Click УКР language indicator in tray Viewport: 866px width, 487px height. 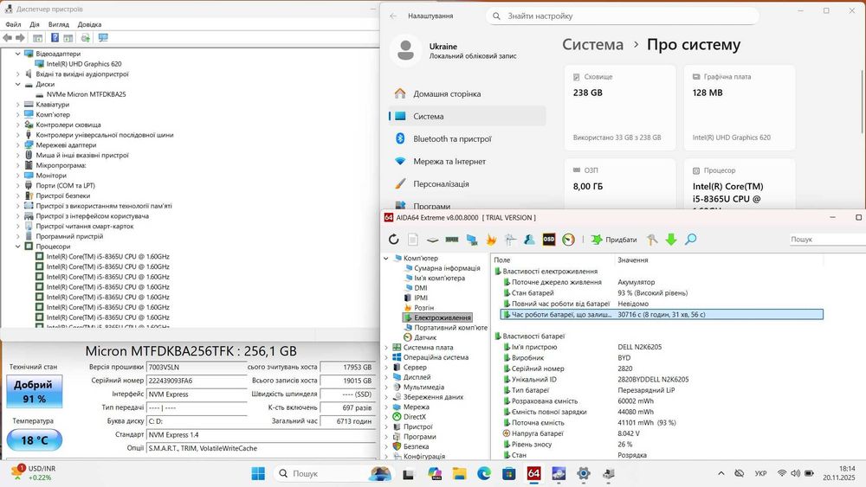click(760, 473)
